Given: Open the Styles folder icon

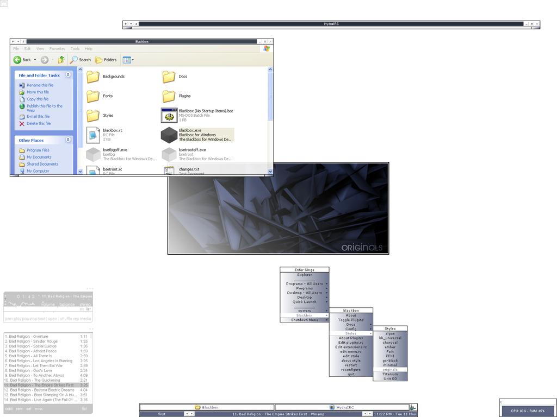Looking at the screenshot, I should tap(93, 116).
